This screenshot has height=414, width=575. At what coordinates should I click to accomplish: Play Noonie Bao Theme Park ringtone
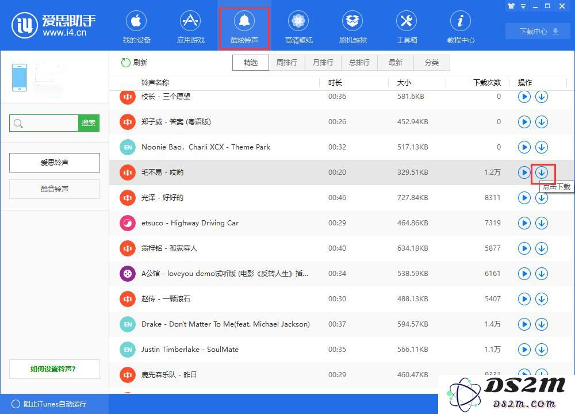click(x=524, y=147)
